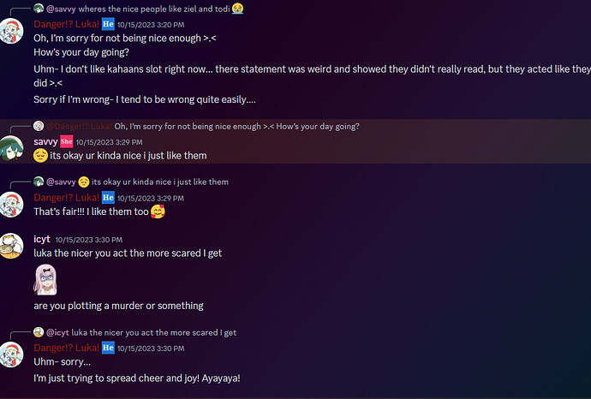The image size is (591, 399).
Task: Click the 10/15/2023 3:30 PM timestamp beside icyt
Action: (89, 240)
